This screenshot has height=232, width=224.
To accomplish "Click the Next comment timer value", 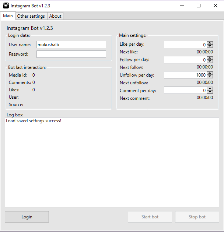I will pyautogui.click(x=205, y=98).
